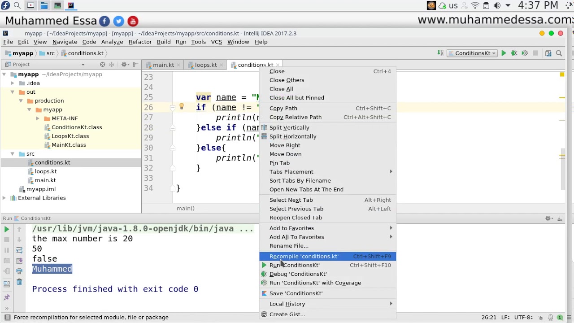Expand External Libraries node
574x323 pixels.
click(x=4, y=198)
